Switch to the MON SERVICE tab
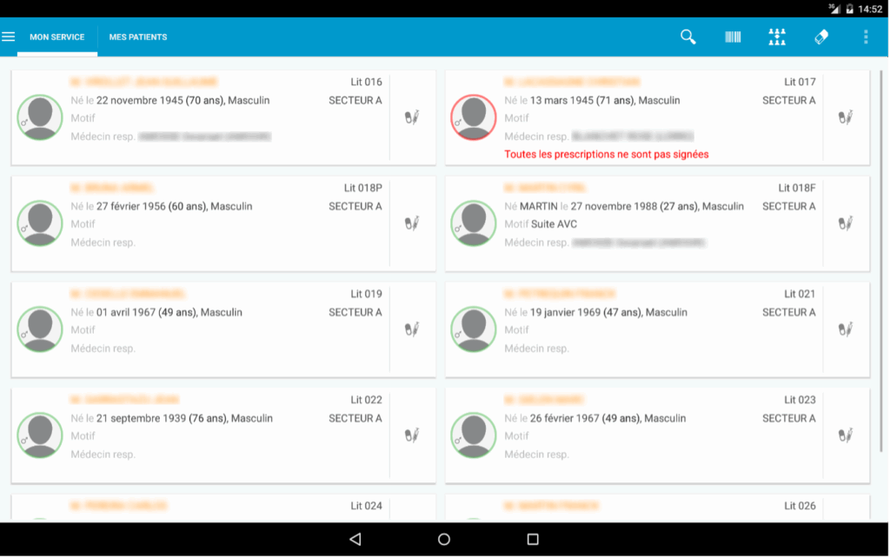890x558 pixels. (57, 37)
